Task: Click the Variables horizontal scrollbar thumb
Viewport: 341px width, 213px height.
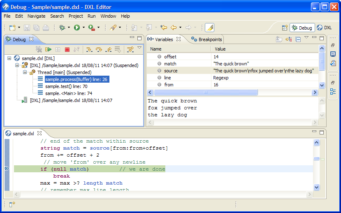Action: 206,93
